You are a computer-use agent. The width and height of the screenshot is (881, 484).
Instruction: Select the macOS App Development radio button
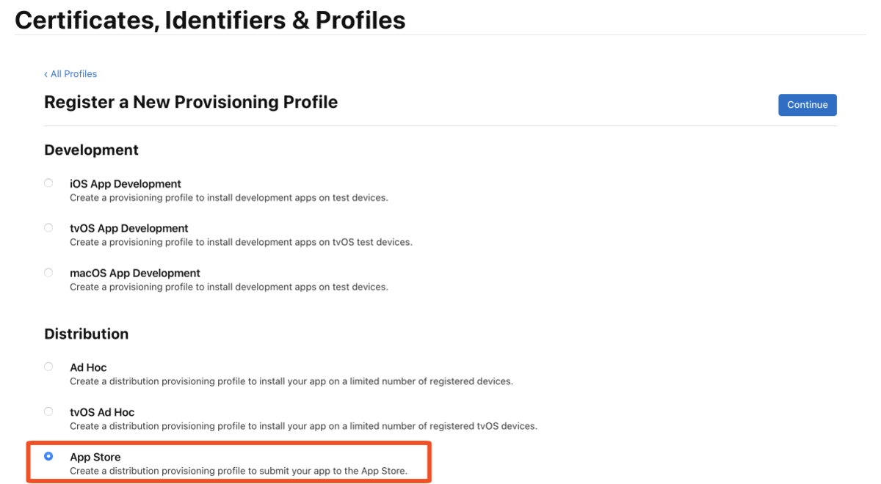click(48, 273)
